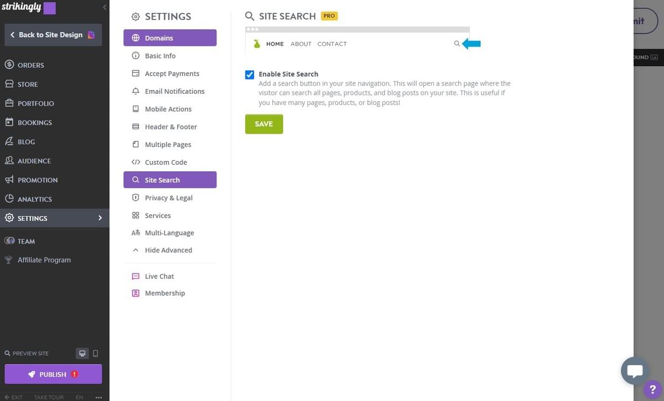Image resolution: width=664 pixels, height=401 pixels.
Task: Collapse the left sidebar with top chevron
Action: pos(105,7)
